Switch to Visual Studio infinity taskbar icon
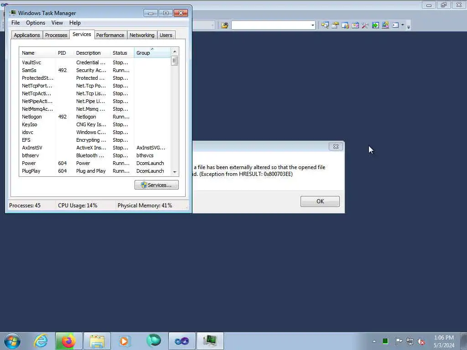Viewport: 467px width, 350px height. coord(182,341)
